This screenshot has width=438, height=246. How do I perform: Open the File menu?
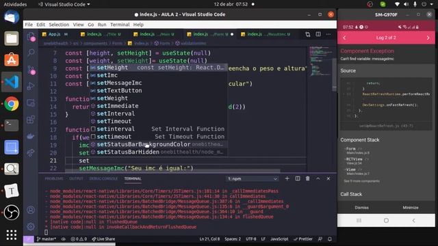click(x=29, y=25)
